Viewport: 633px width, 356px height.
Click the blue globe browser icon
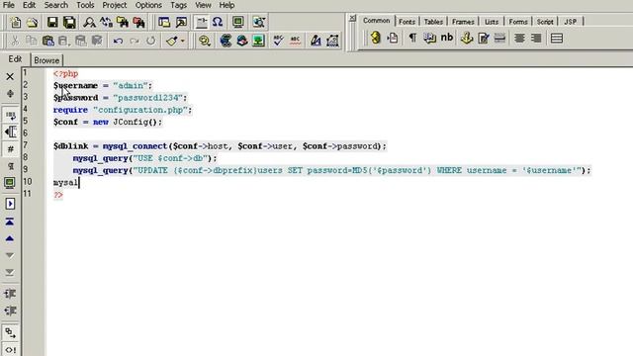click(226, 41)
